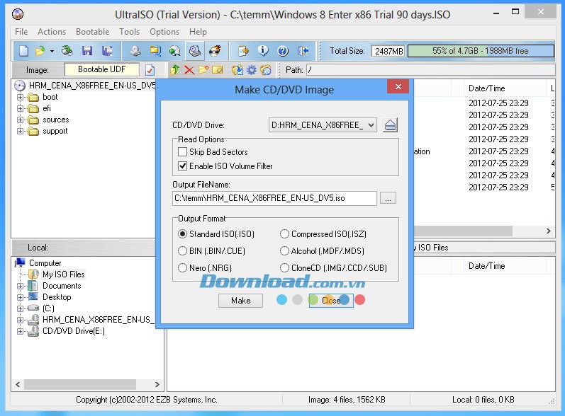
Task: Click the Exit door icon in toolbar
Action: [x=303, y=51]
